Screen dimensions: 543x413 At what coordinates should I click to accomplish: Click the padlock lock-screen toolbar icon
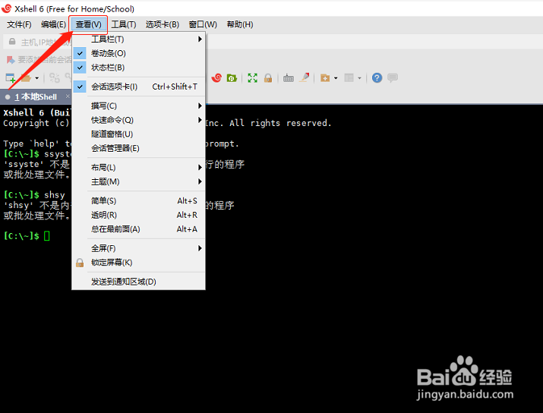pos(267,78)
